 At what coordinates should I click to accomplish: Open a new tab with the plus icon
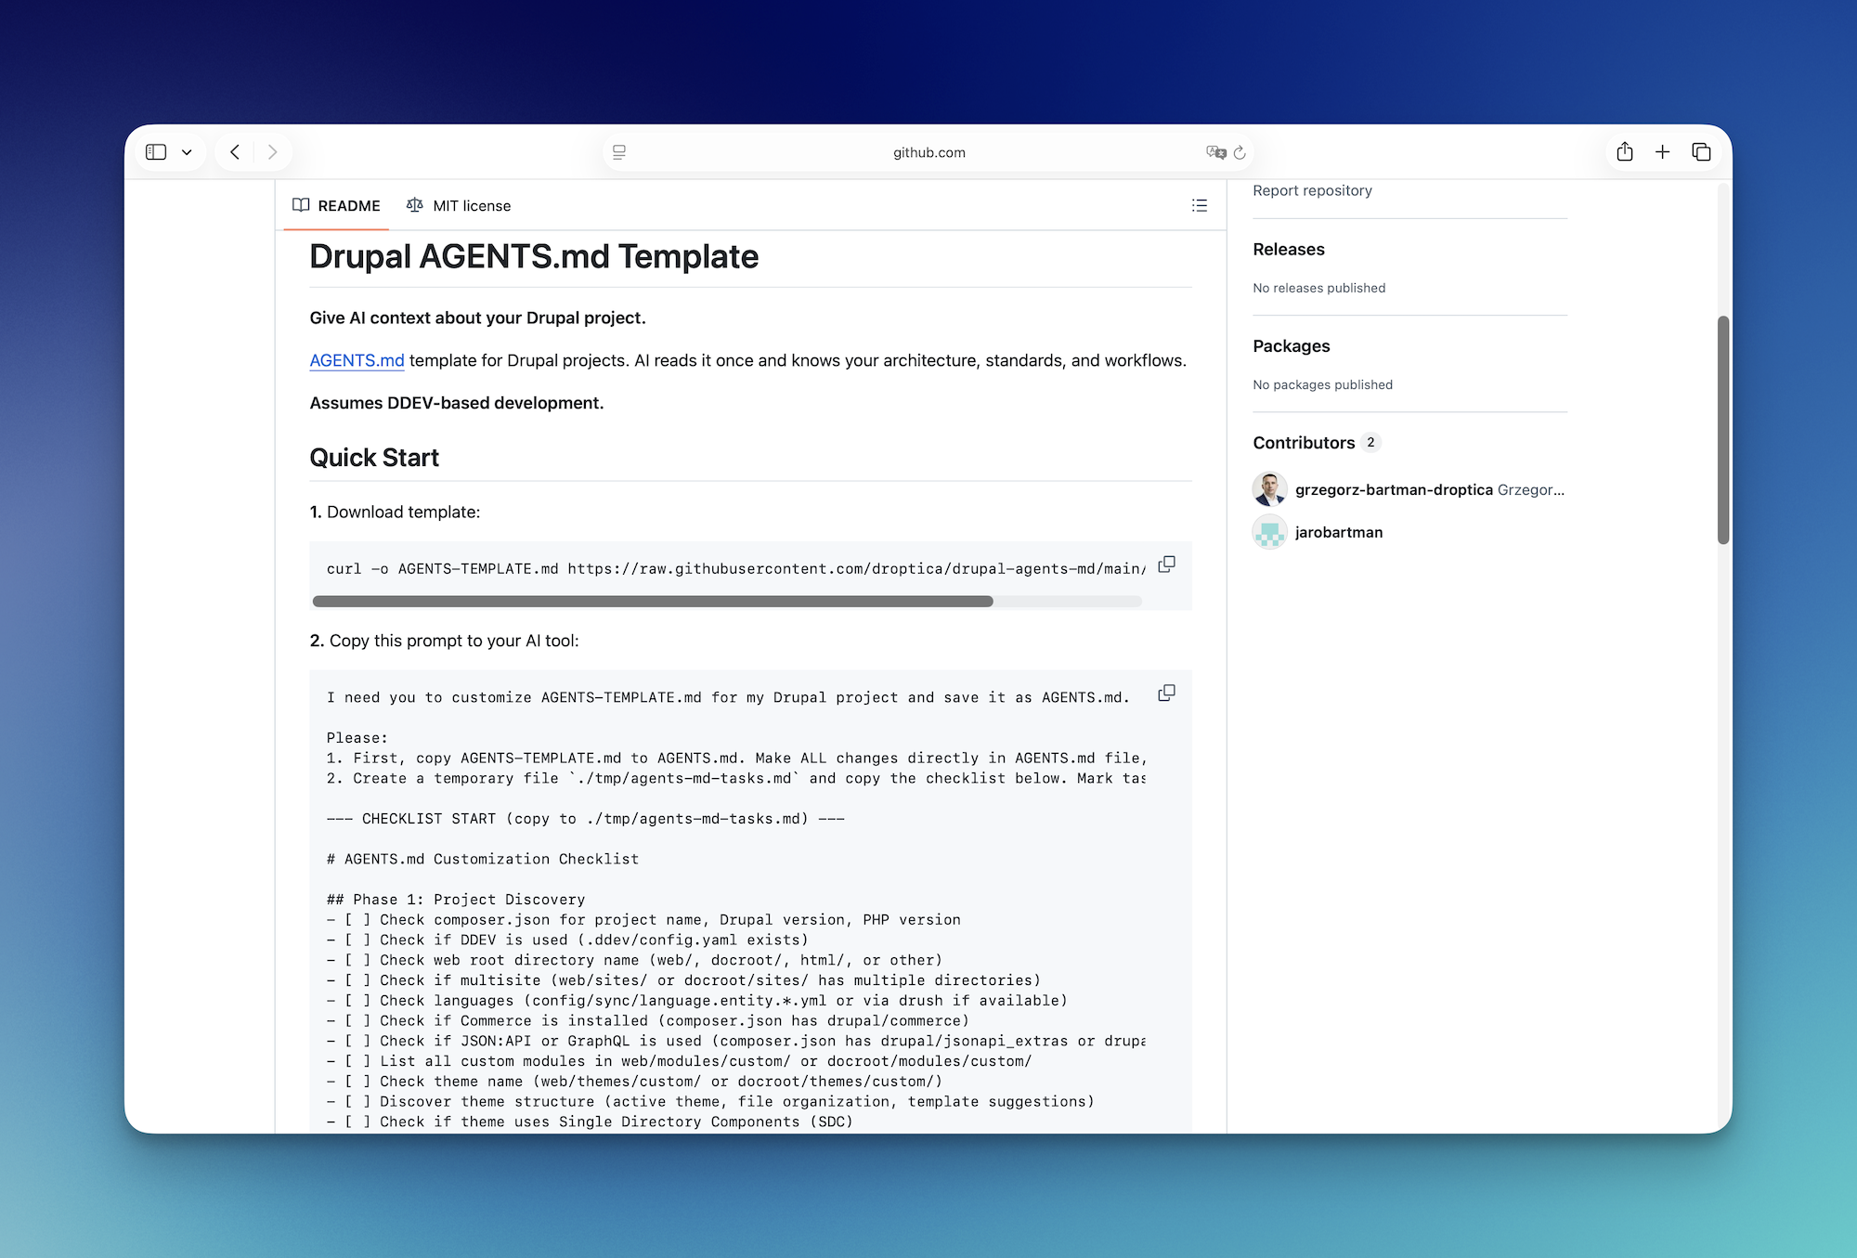pos(1663,151)
